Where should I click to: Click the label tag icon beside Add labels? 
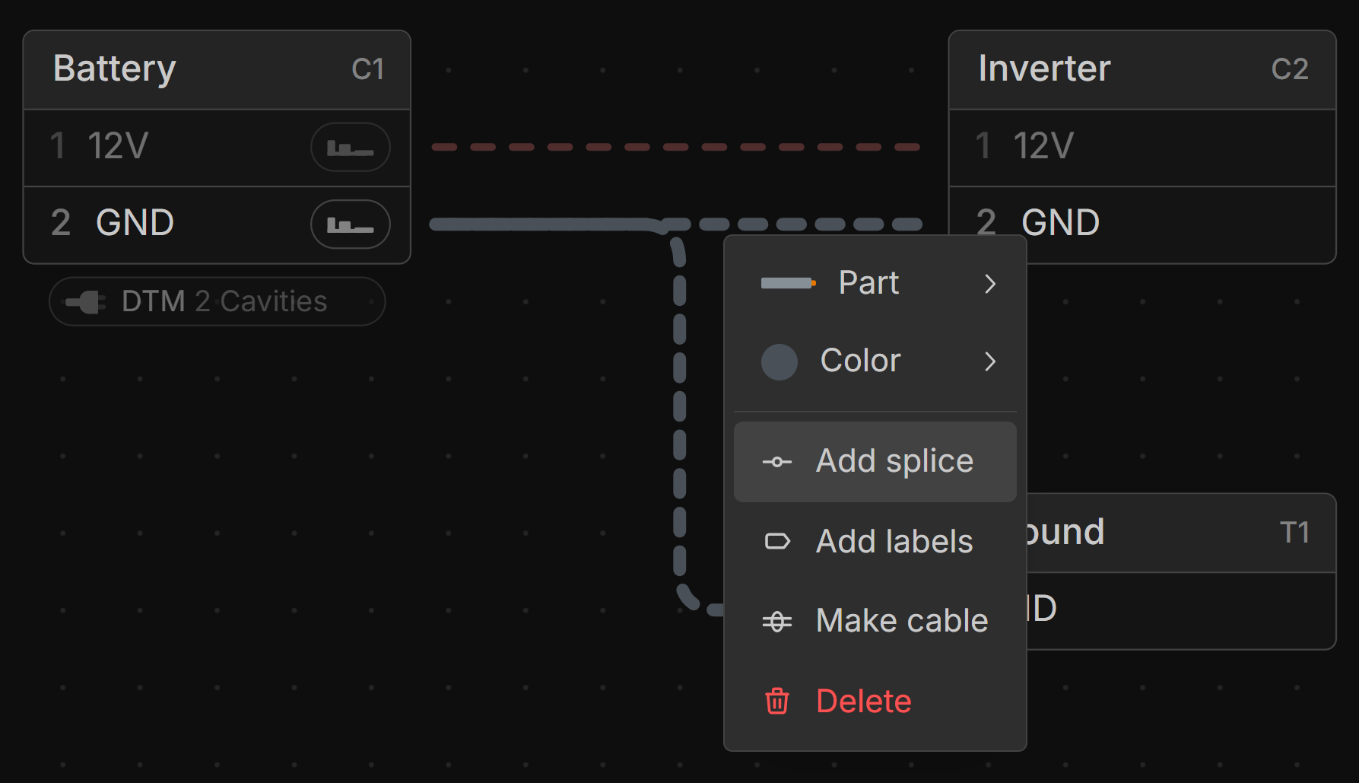(776, 542)
